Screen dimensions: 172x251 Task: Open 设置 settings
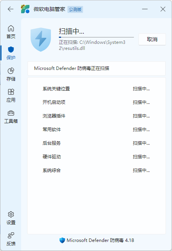pyautogui.click(x=11, y=218)
